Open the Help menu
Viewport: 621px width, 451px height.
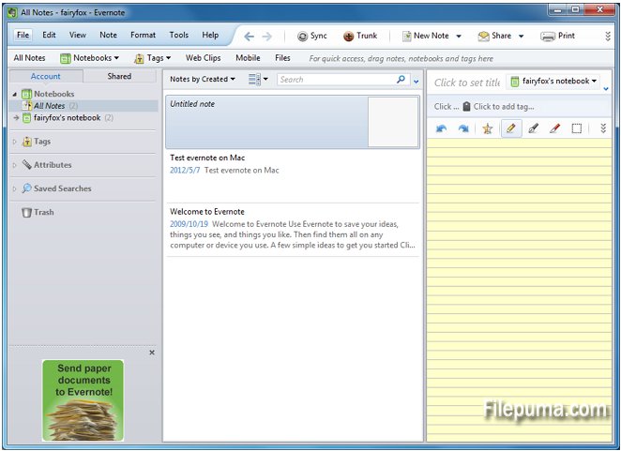click(x=210, y=35)
